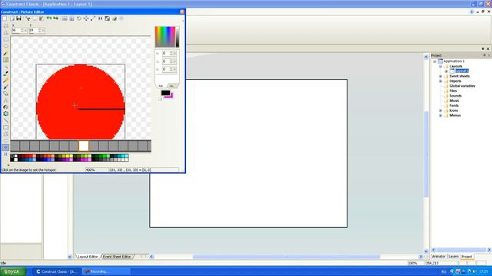Expand the Objects folder
Image resolution: width=492 pixels, height=276 pixels.
click(x=440, y=81)
